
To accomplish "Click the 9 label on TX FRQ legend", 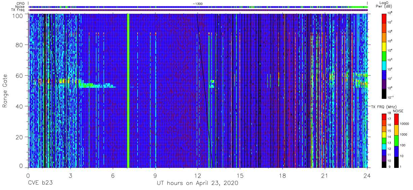I will (x=389, y=167).
